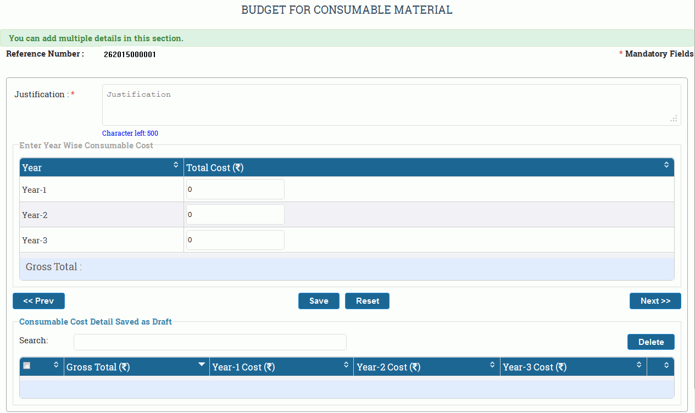Click the Search box for saved drafts
695x413 pixels.
tap(210, 342)
